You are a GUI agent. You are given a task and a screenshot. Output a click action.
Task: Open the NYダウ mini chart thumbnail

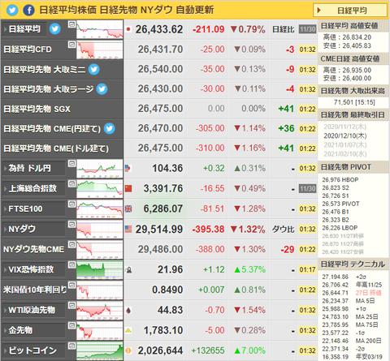100,230
